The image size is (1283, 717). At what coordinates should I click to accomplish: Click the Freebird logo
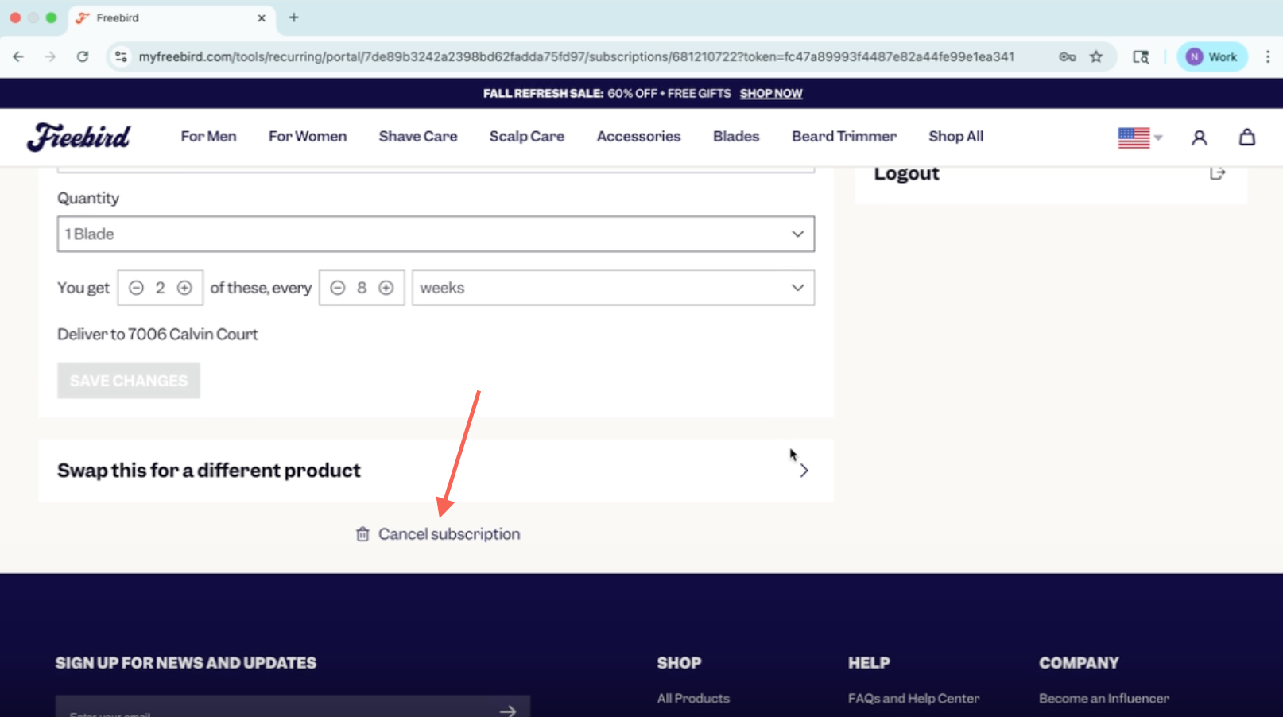tap(79, 137)
